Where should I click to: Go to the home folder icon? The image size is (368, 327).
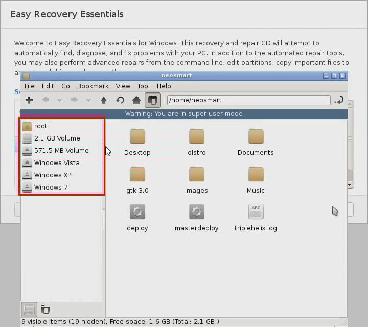(x=136, y=100)
